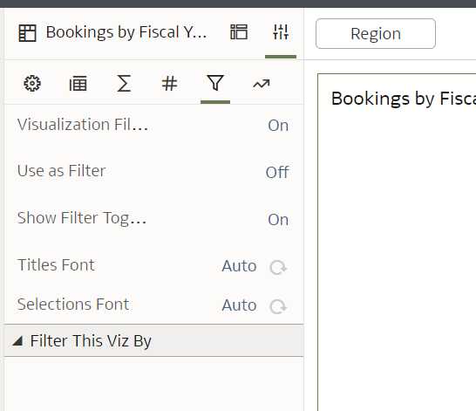
Task: Open the Values hash tab
Action: [169, 84]
